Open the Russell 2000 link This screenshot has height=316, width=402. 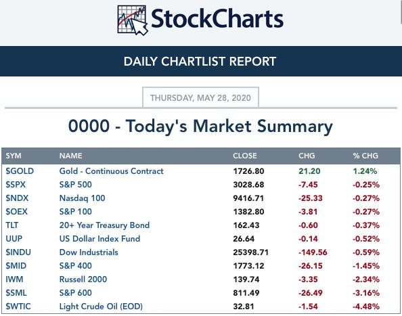click(x=83, y=279)
